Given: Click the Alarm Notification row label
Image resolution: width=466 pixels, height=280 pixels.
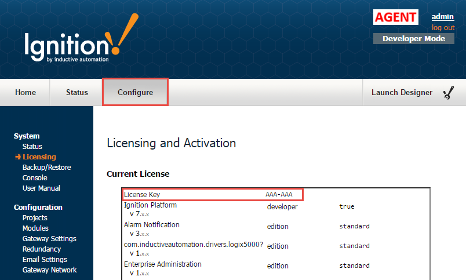Looking at the screenshot, I should [152, 225].
